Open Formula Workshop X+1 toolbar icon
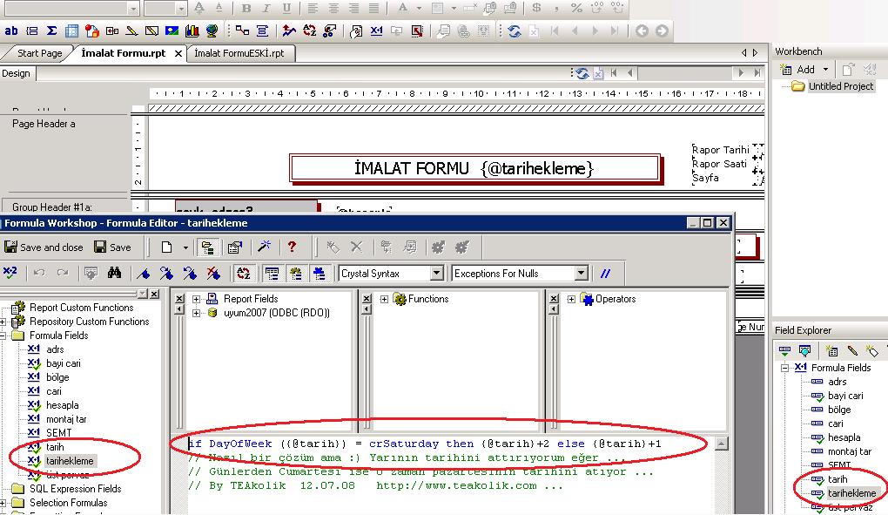The image size is (888, 515). point(376,30)
